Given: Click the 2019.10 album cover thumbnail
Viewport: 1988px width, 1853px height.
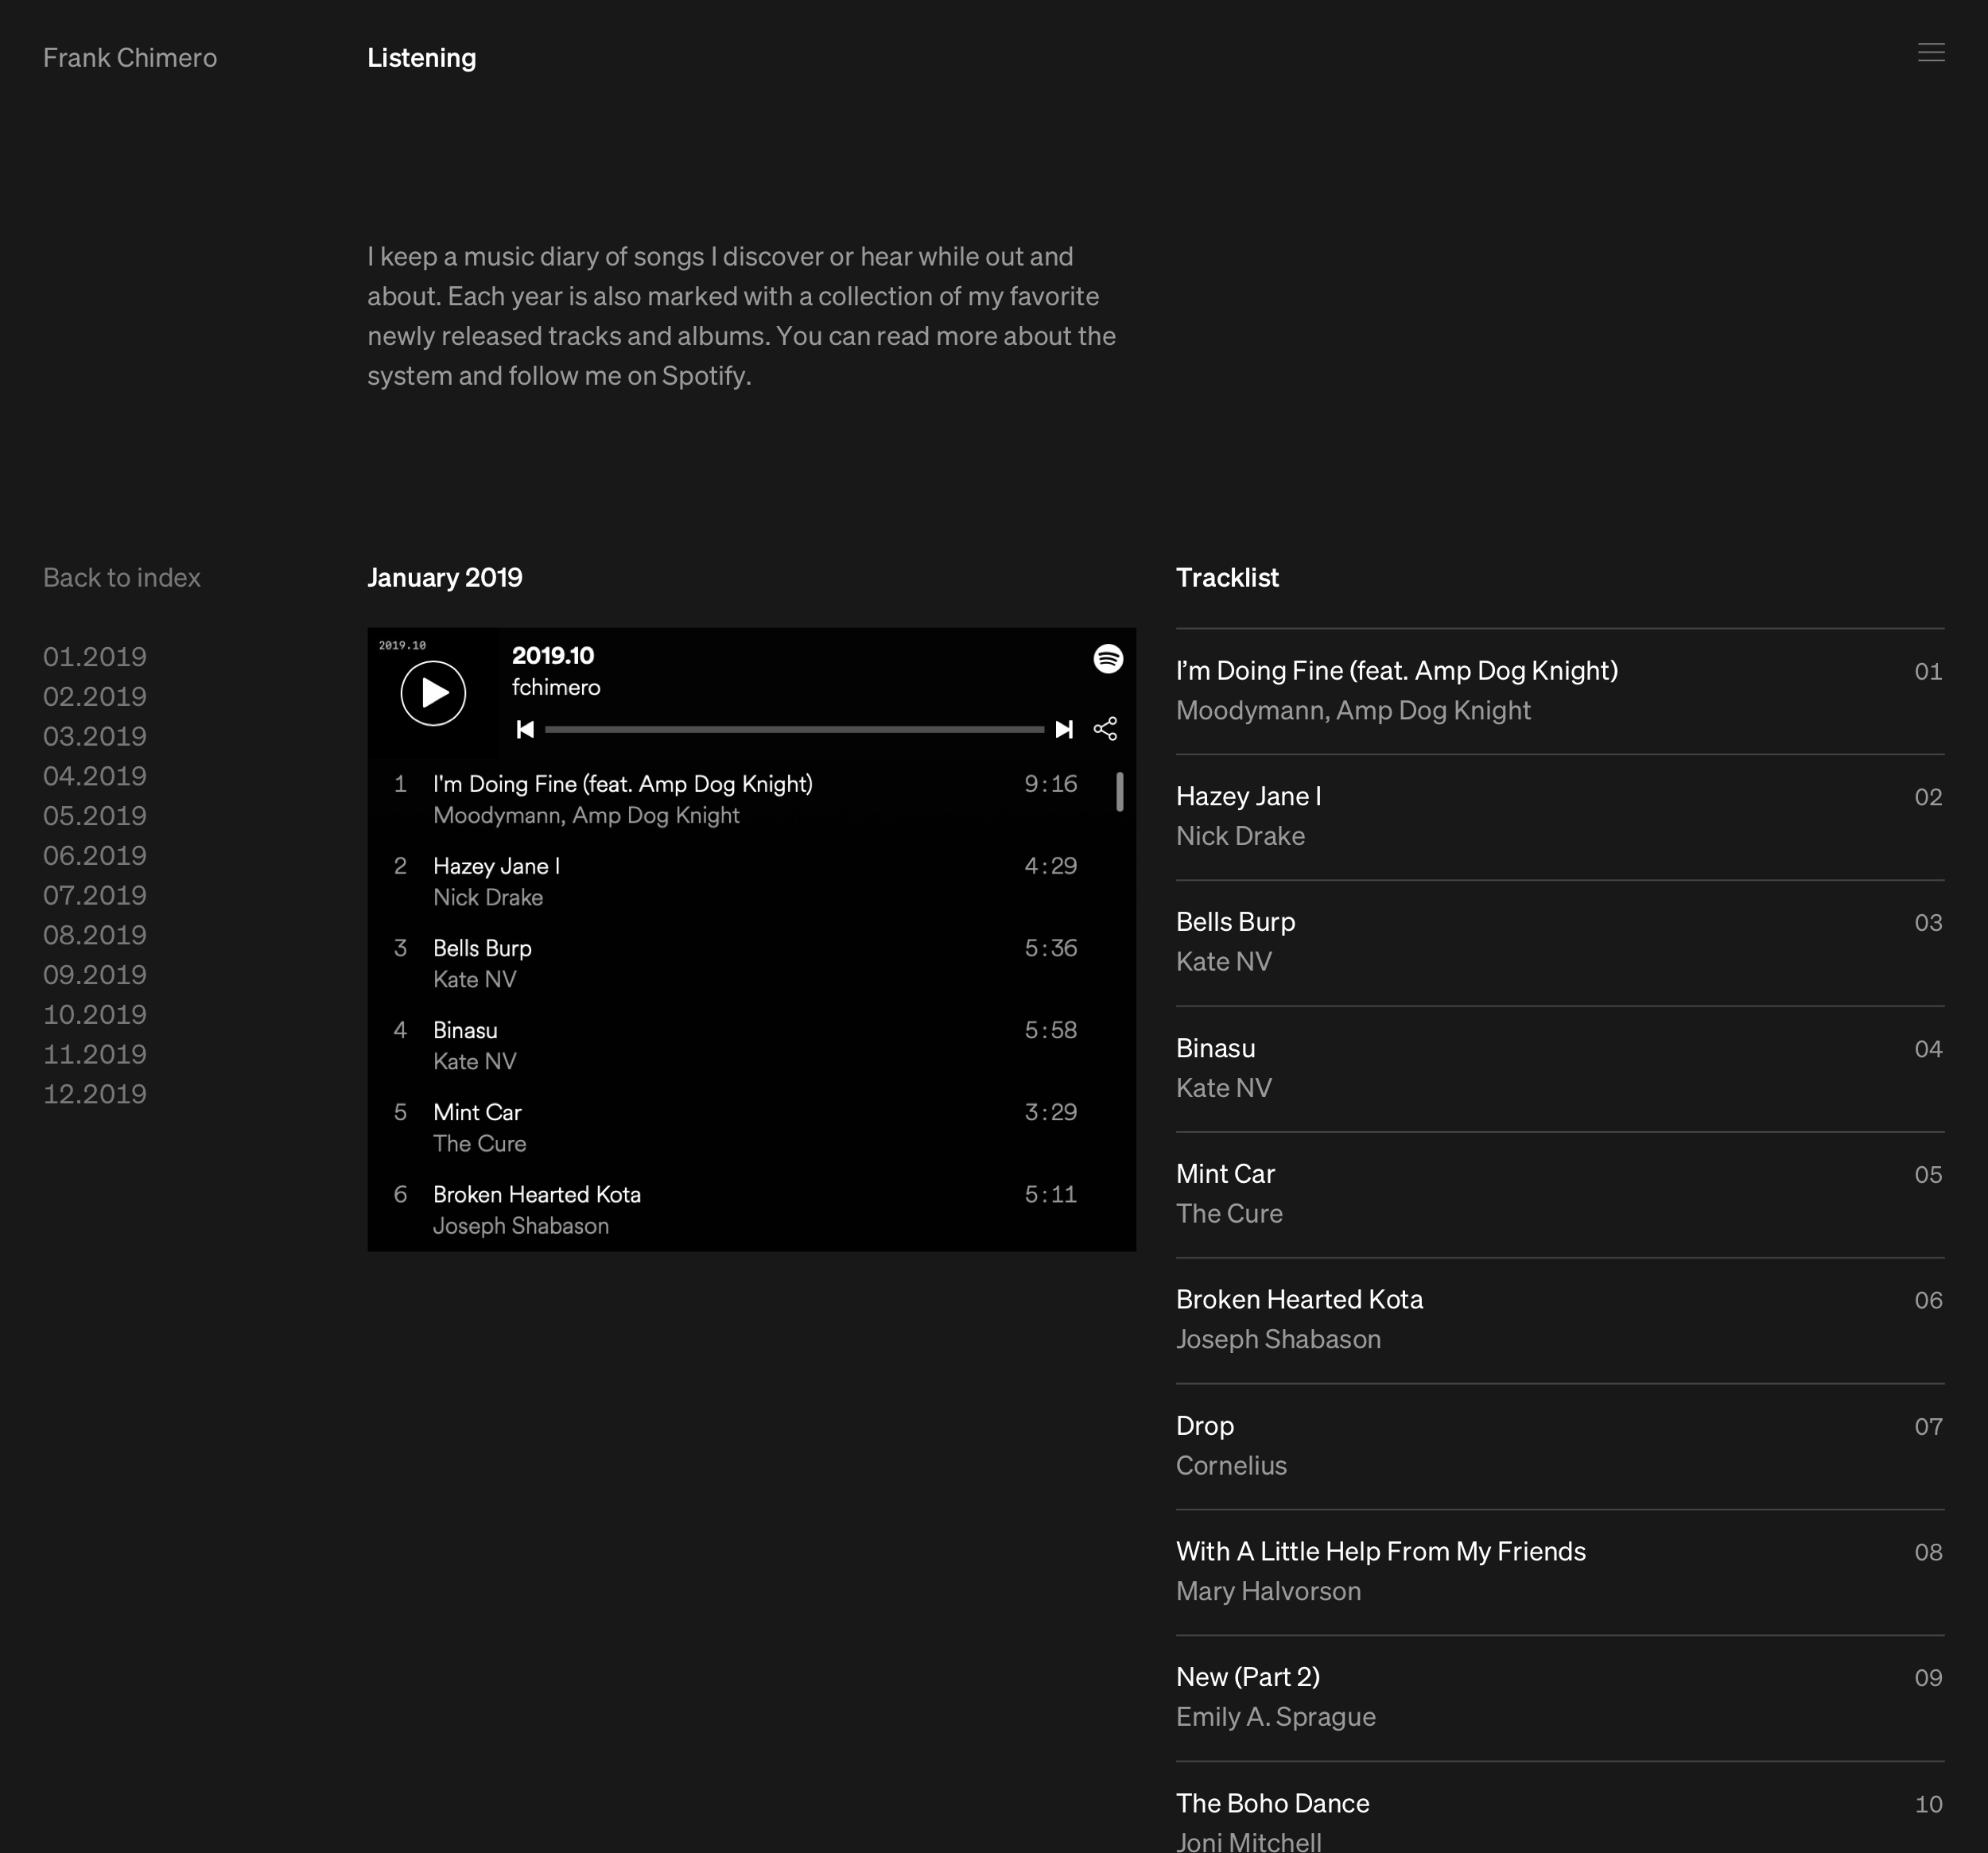Looking at the screenshot, I should point(433,692).
